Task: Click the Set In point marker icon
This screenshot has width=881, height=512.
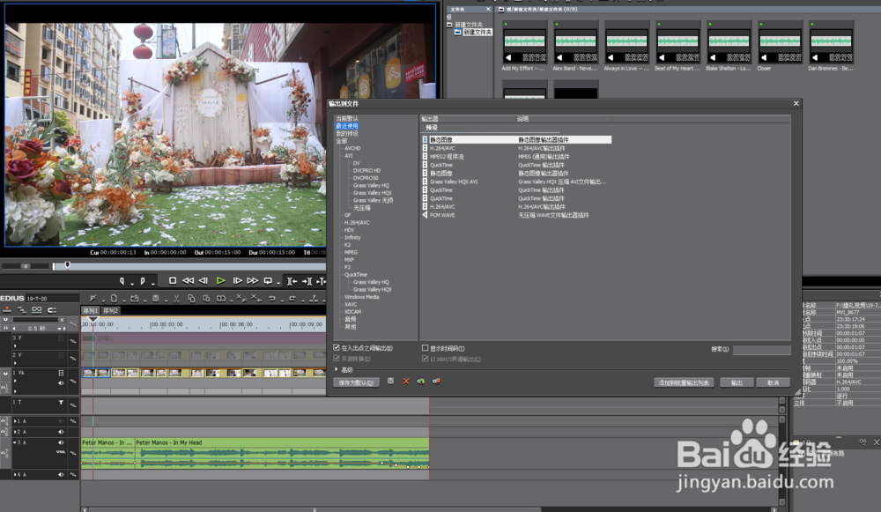Action: click(122, 280)
